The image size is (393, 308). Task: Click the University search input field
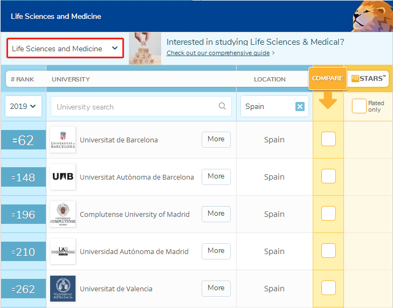tap(141, 106)
